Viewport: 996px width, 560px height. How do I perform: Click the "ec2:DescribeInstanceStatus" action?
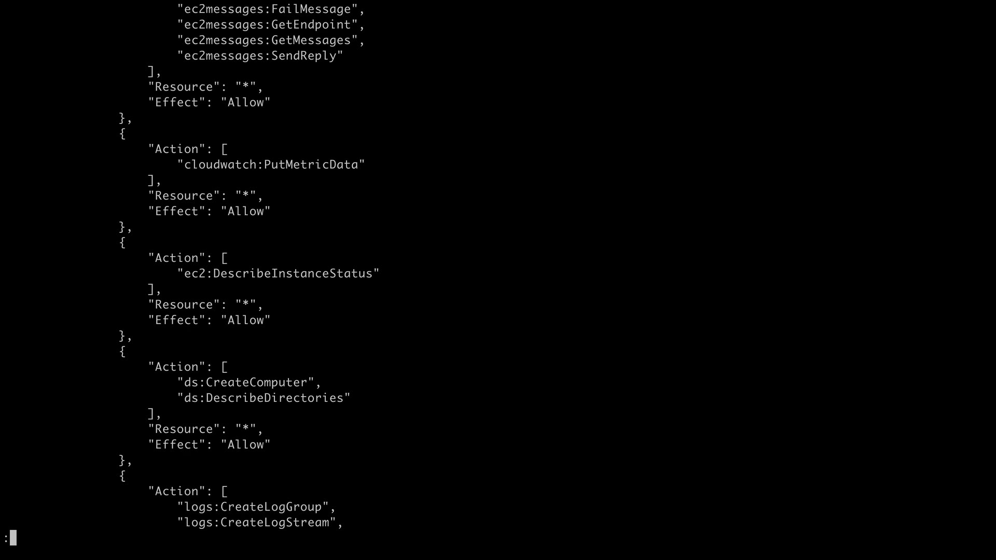279,274
